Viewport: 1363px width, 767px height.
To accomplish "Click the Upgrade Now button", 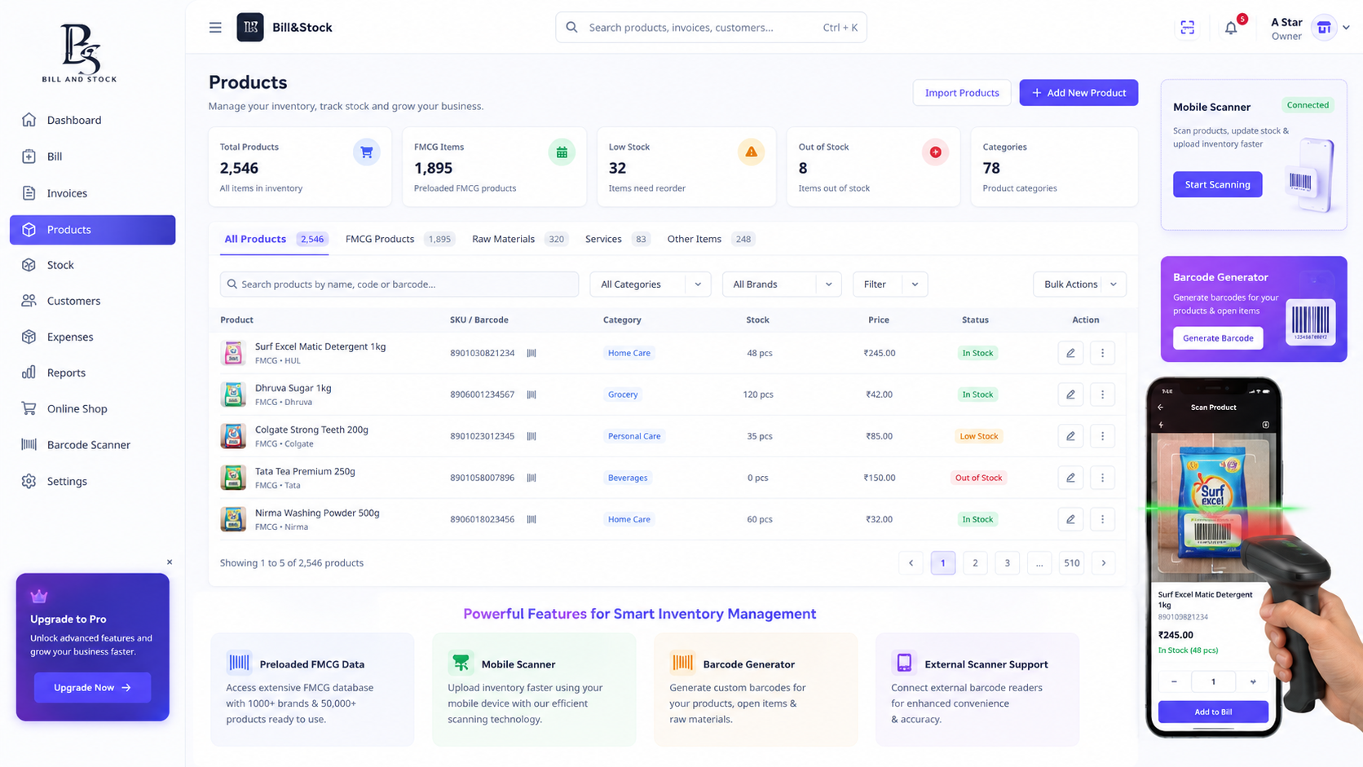I will click(92, 688).
